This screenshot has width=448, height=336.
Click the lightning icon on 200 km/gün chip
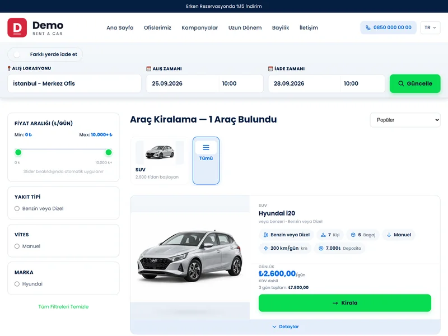265,248
